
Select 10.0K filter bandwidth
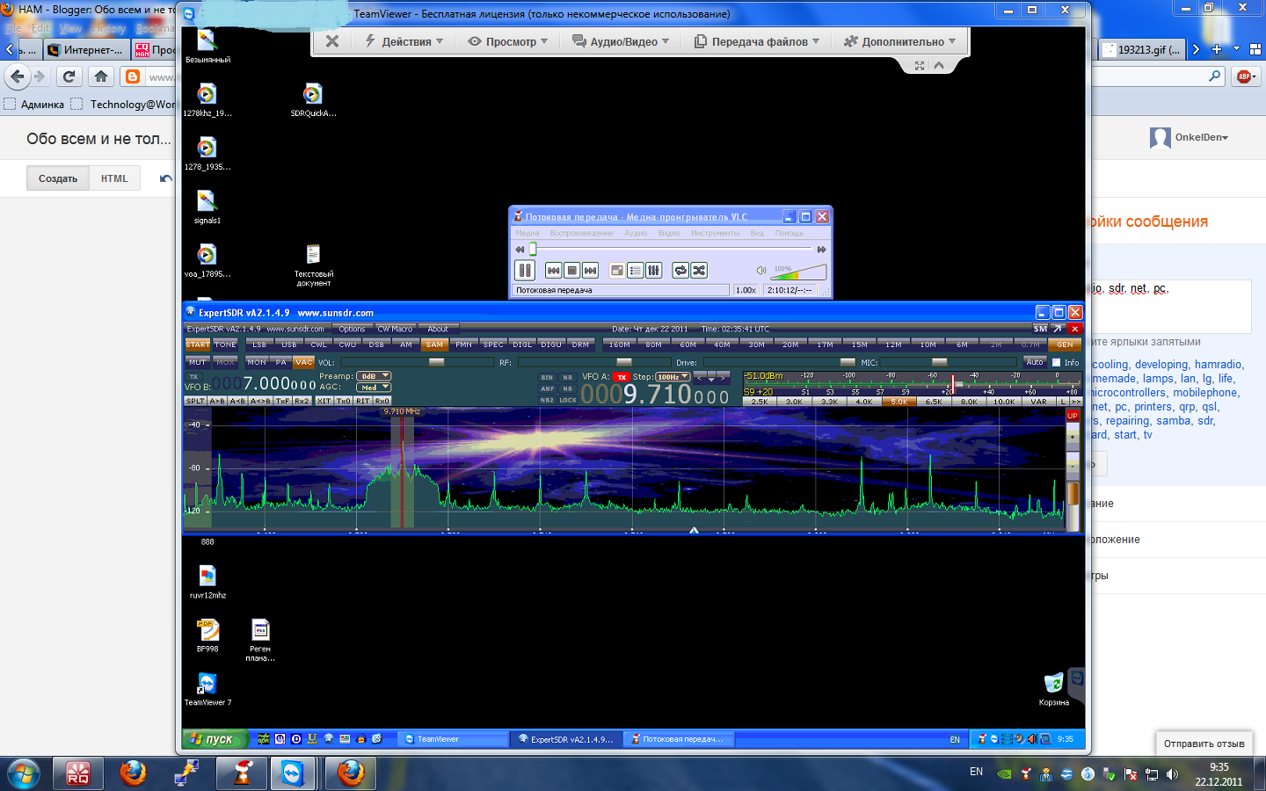point(1004,402)
